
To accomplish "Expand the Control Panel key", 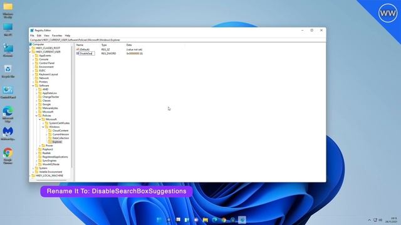I will point(33,63).
